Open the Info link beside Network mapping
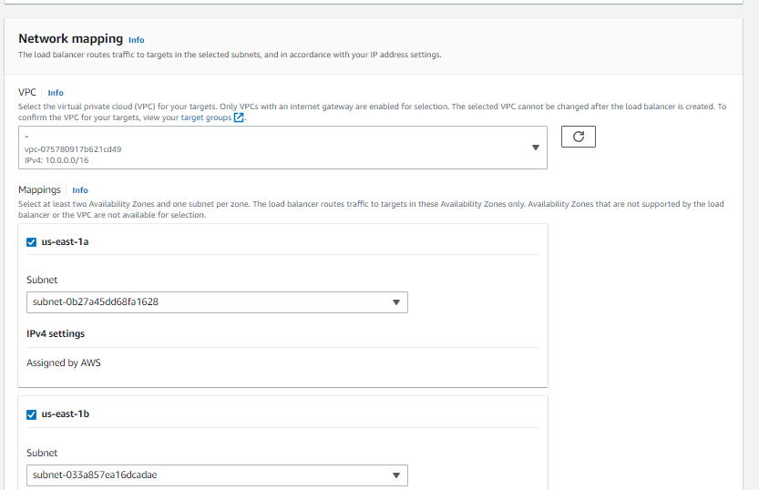Image resolution: width=759 pixels, height=490 pixels. click(x=136, y=40)
